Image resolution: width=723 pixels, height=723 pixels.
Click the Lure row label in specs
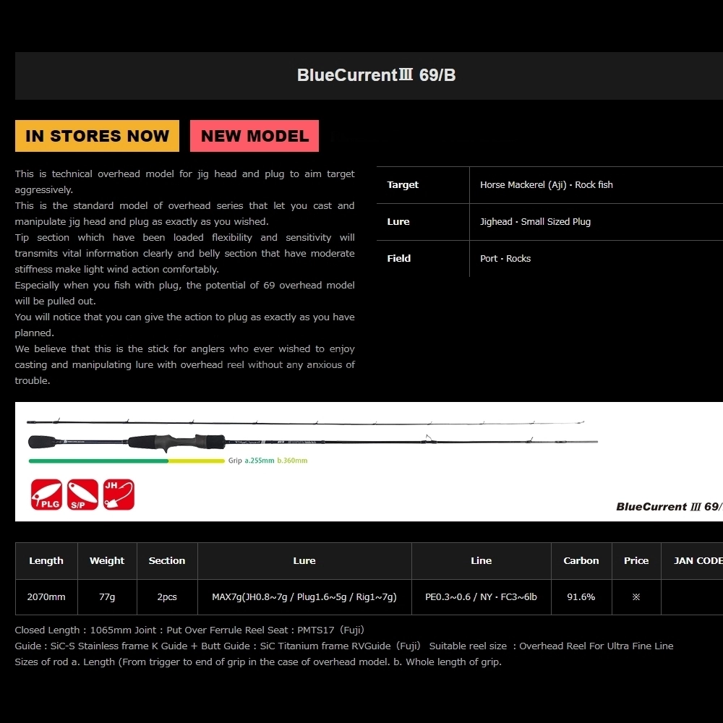(x=398, y=222)
